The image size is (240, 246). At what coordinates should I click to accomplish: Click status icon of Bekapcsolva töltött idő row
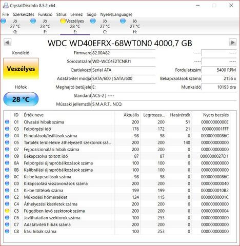(x=7, y=156)
